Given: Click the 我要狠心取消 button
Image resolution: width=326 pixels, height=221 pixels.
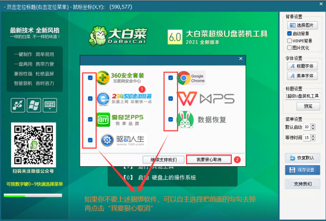Looking at the screenshot, I should tap(209, 160).
